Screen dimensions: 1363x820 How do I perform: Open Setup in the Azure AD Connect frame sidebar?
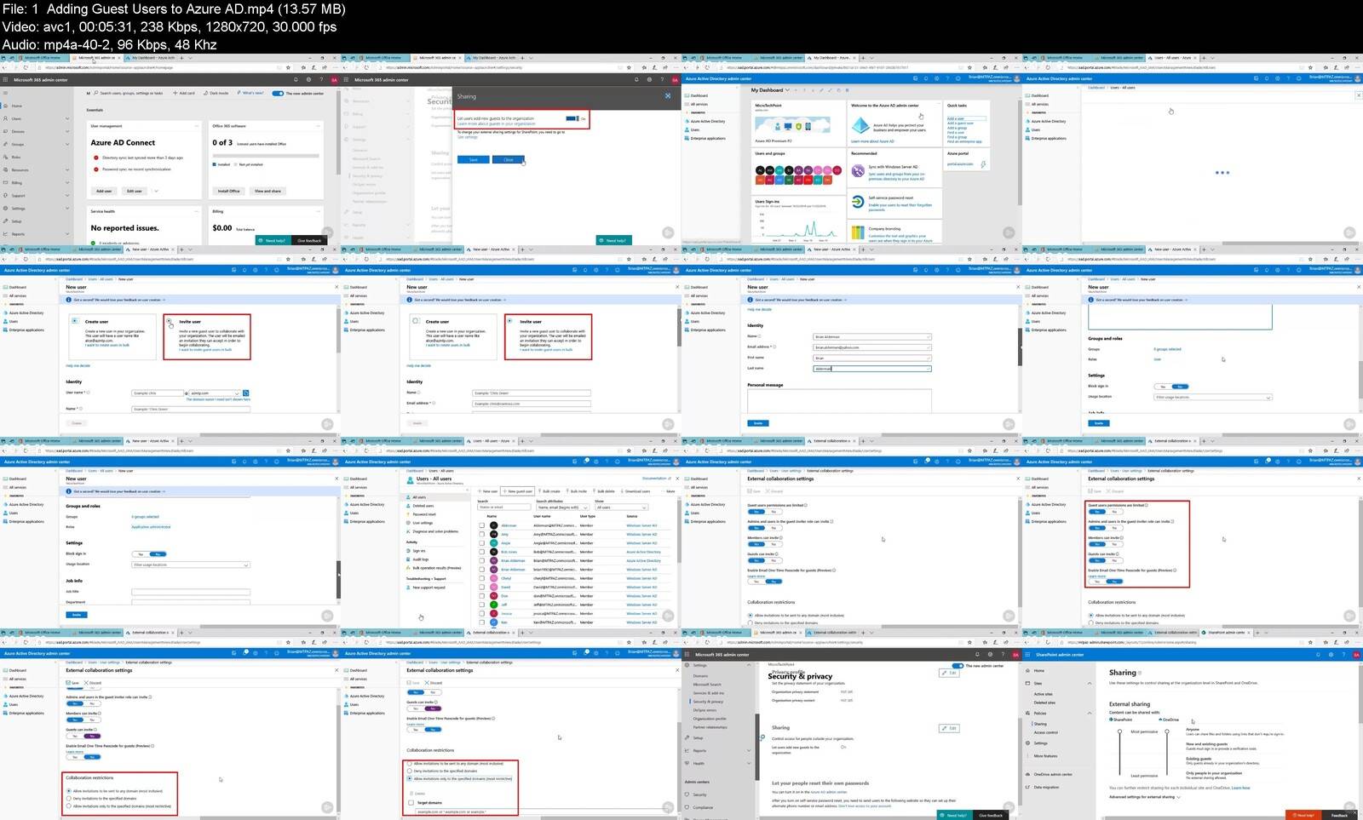point(16,221)
